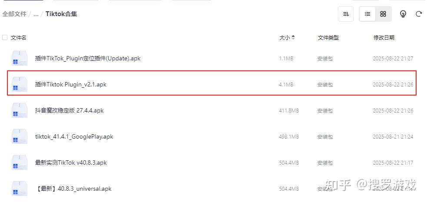Click the tiktok_41.4.1_GooglePlay.apk file icon
427x202 pixels.
(x=20, y=137)
